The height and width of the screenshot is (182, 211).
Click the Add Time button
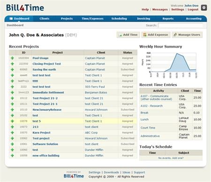coord(128,35)
